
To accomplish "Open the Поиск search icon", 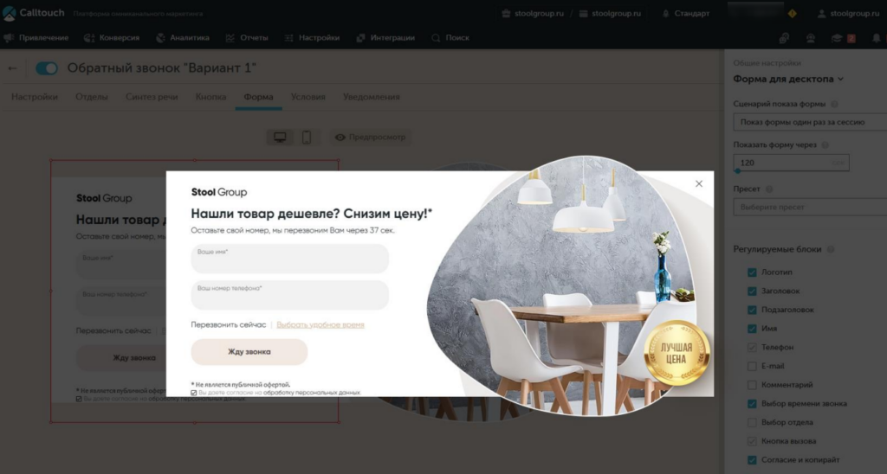I will 436,38.
